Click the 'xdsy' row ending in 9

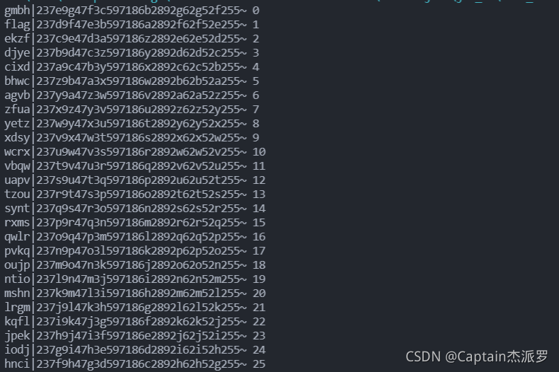[132, 137]
